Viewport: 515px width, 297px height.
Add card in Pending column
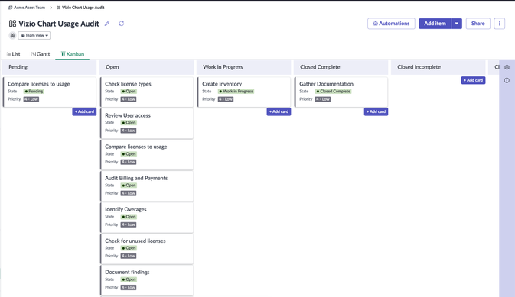(x=84, y=111)
